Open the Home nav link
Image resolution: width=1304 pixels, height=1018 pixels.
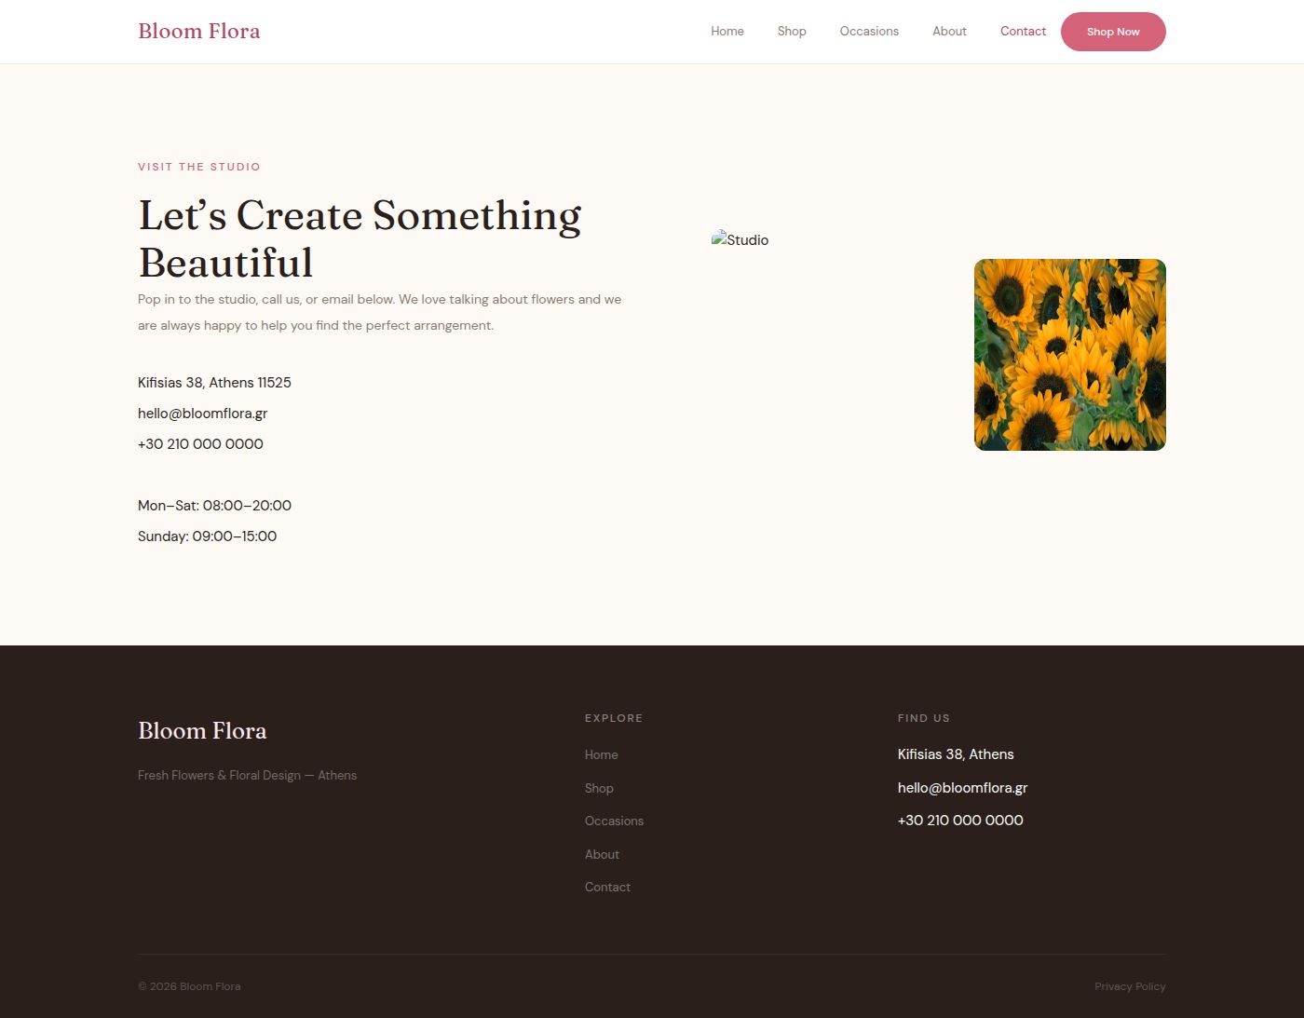(727, 31)
